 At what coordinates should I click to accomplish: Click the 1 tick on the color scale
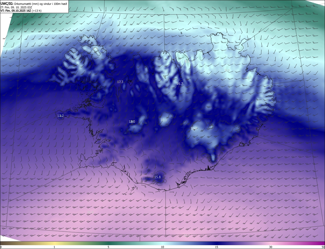pos(54,247)
